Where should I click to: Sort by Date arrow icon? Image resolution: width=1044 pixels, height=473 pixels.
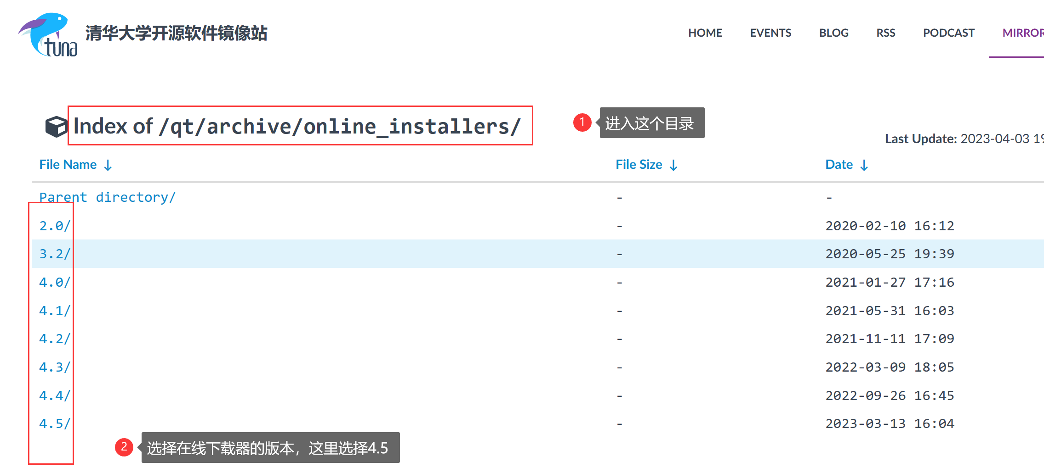(864, 165)
